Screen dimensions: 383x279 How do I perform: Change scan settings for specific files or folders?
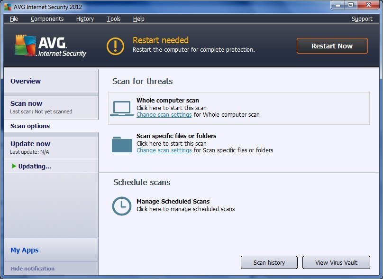click(164, 150)
